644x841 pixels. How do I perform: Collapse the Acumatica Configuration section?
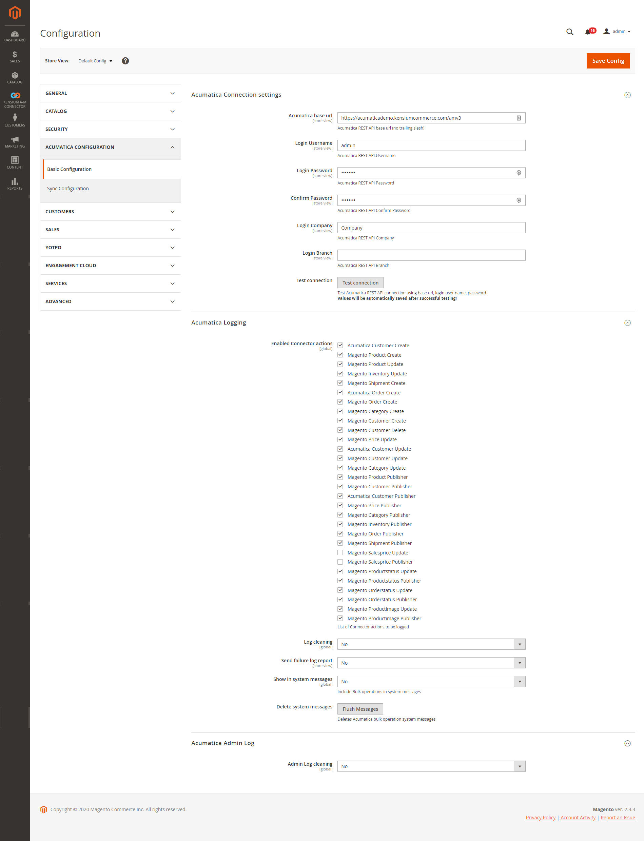tap(111, 148)
